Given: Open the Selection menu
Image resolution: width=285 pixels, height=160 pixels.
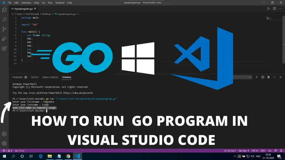Looking at the screenshot, I should coord(26,3).
